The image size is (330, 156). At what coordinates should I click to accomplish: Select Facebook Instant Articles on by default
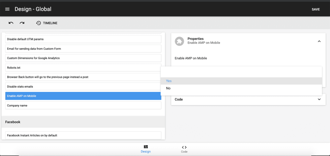(x=83, y=136)
